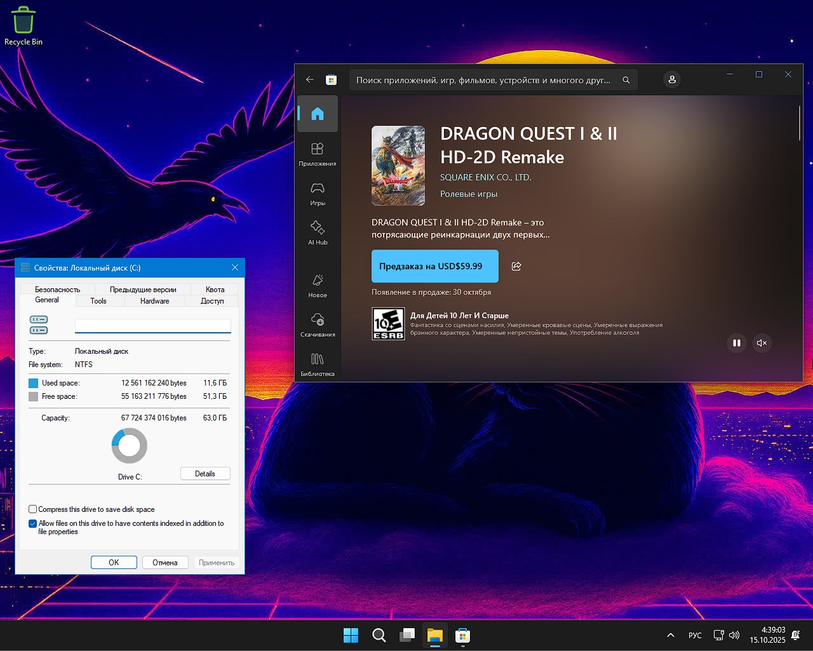Click the share icon next to preorder button

pyautogui.click(x=516, y=266)
